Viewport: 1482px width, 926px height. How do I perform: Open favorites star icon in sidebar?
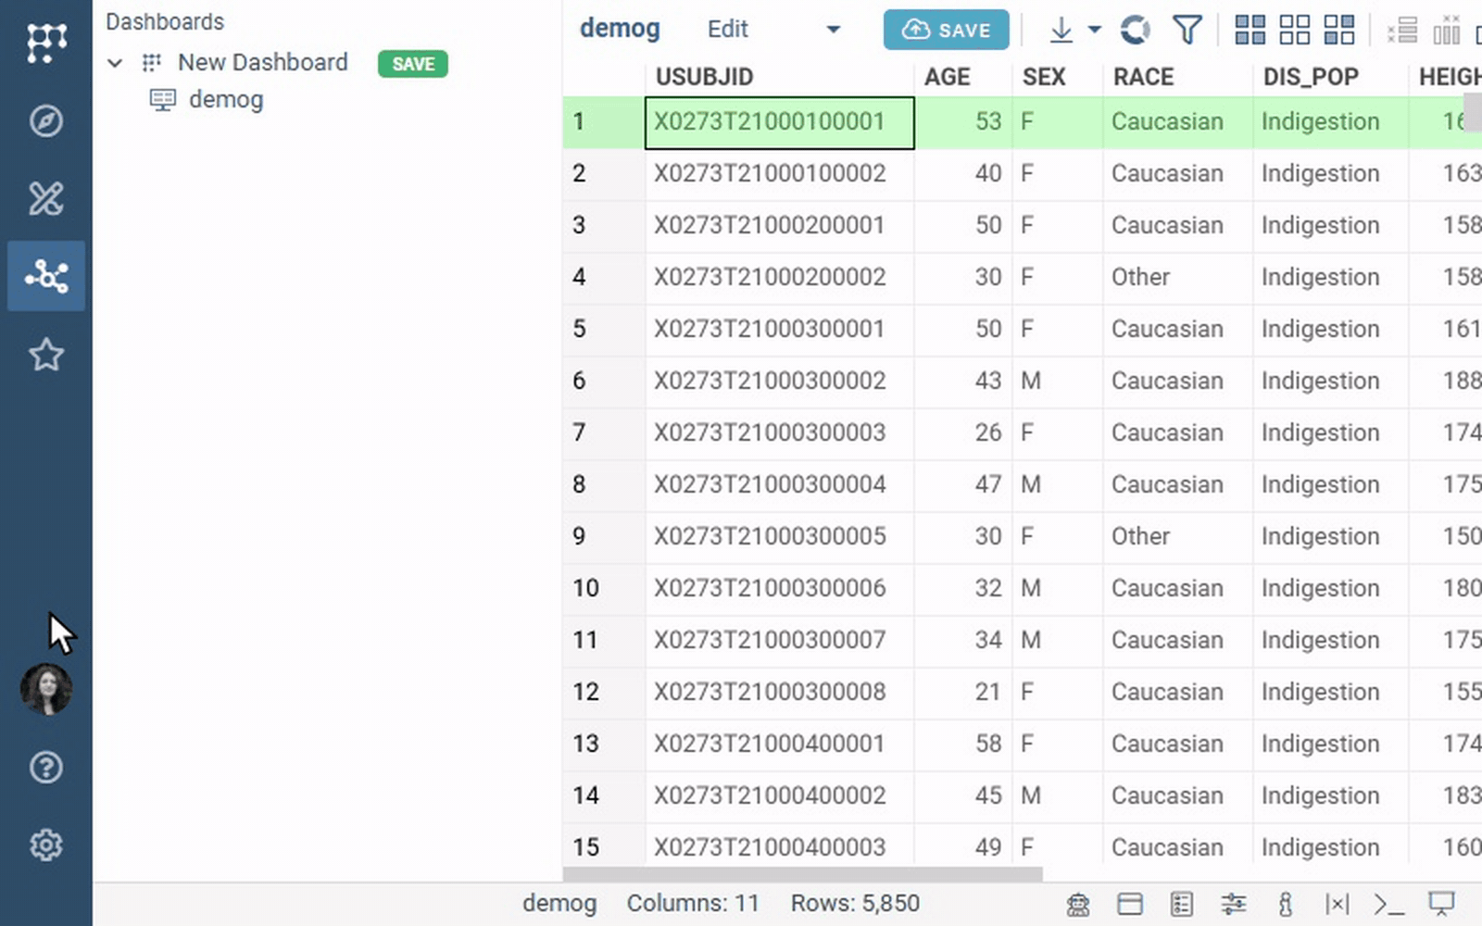tap(46, 354)
